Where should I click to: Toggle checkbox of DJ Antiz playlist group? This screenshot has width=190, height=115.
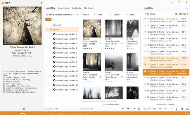pyautogui.click(x=145, y=14)
